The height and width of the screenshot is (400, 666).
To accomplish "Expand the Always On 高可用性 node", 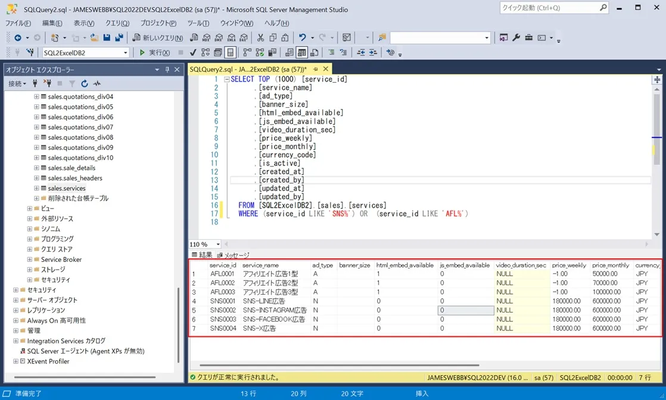I will (x=15, y=321).
